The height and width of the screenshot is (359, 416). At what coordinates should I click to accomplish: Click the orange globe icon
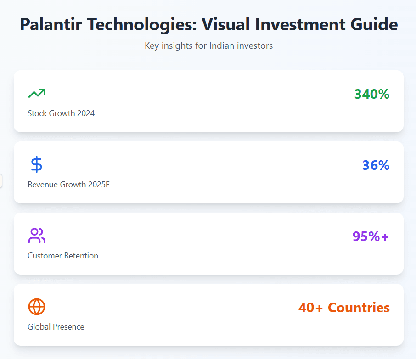click(x=37, y=307)
